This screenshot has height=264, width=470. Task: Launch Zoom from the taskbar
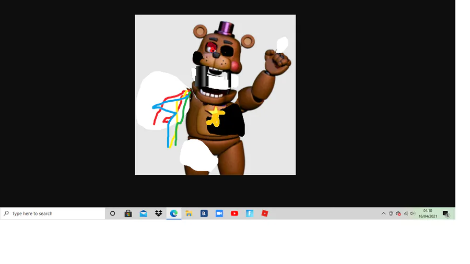[219, 213]
